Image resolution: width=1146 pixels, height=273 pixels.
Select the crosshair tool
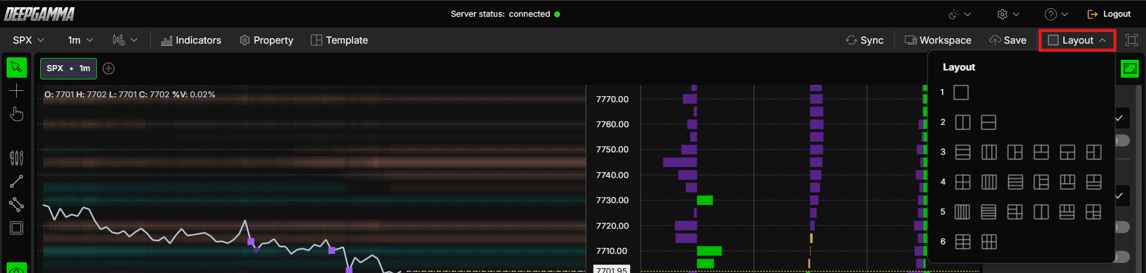(x=17, y=91)
